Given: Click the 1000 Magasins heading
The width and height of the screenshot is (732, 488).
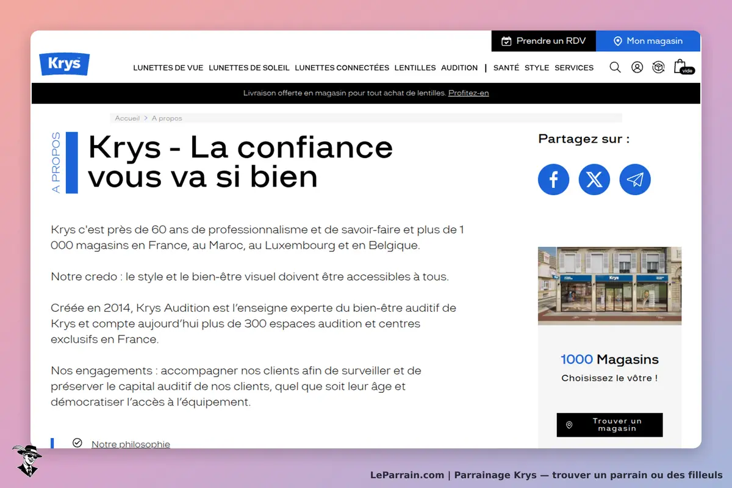Looking at the screenshot, I should pyautogui.click(x=609, y=359).
